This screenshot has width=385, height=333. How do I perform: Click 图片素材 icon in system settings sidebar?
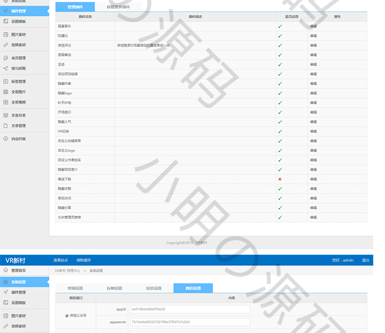6,315
